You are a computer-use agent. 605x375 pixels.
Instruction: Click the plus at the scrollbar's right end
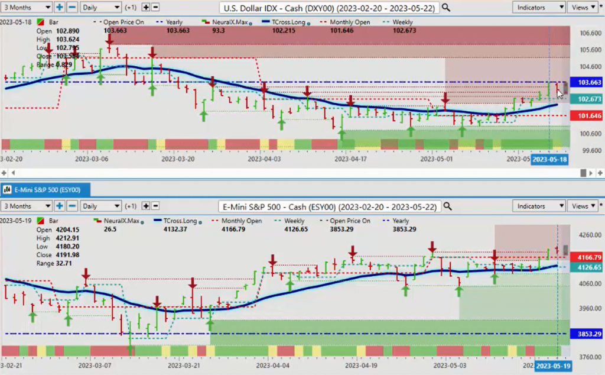click(600, 173)
